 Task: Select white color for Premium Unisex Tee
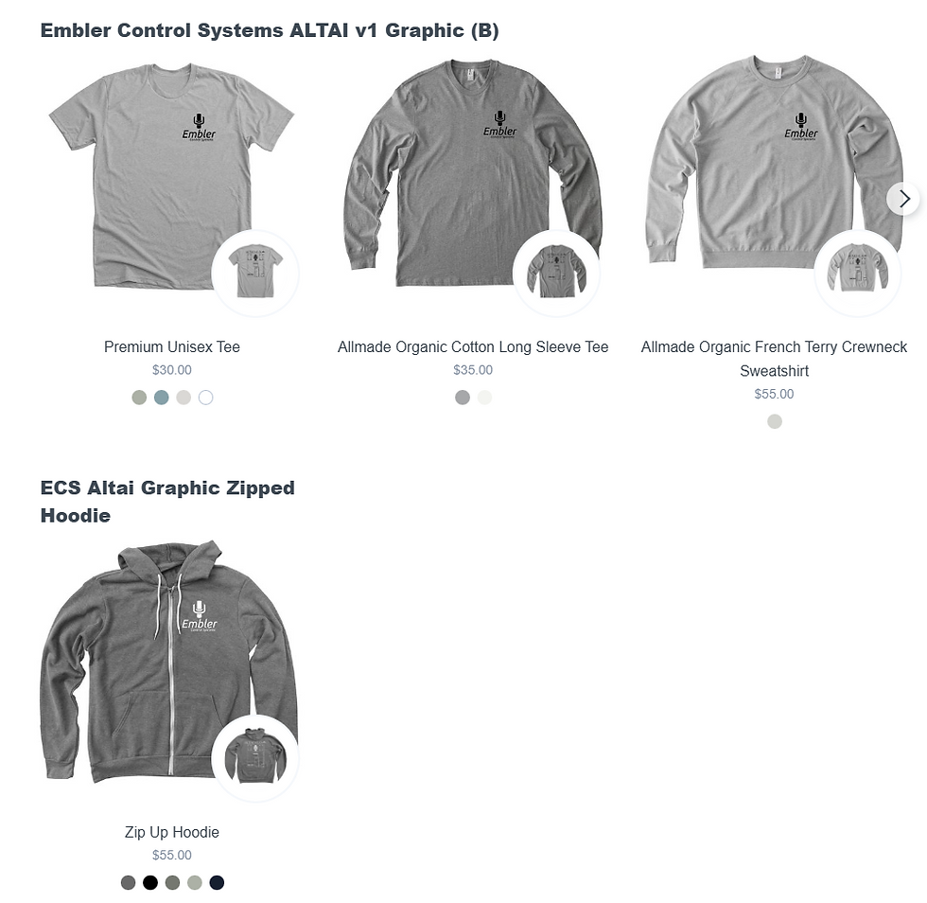tap(206, 398)
